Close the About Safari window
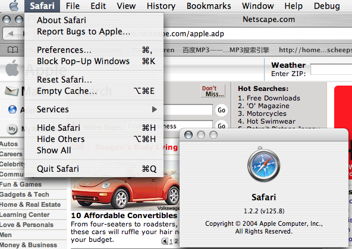The image size is (352, 249). (x=188, y=135)
